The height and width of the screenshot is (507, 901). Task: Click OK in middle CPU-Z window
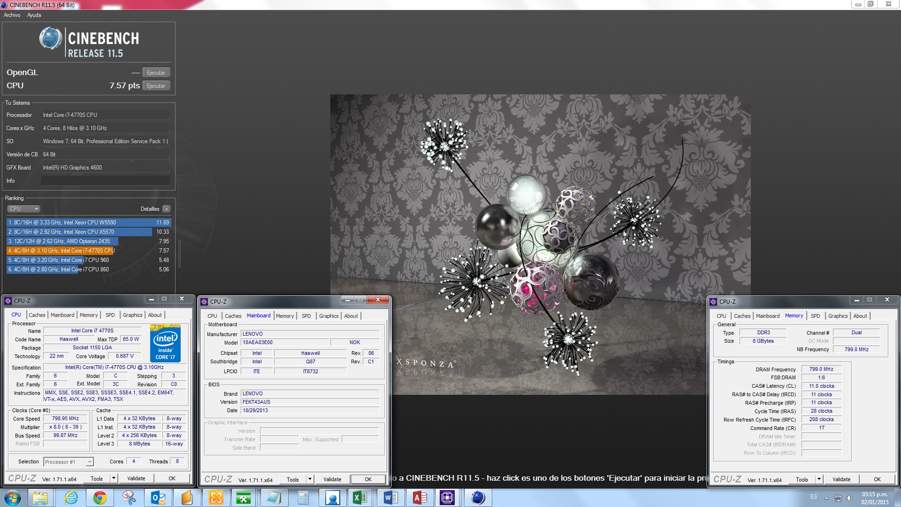click(368, 480)
